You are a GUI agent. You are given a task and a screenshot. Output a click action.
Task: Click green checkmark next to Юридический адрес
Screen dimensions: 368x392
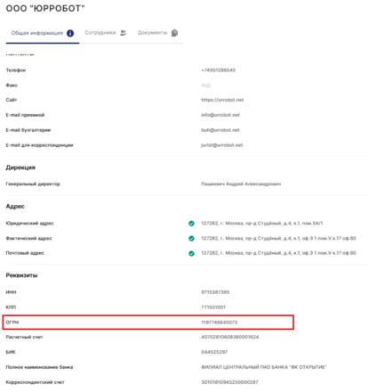tap(191, 224)
